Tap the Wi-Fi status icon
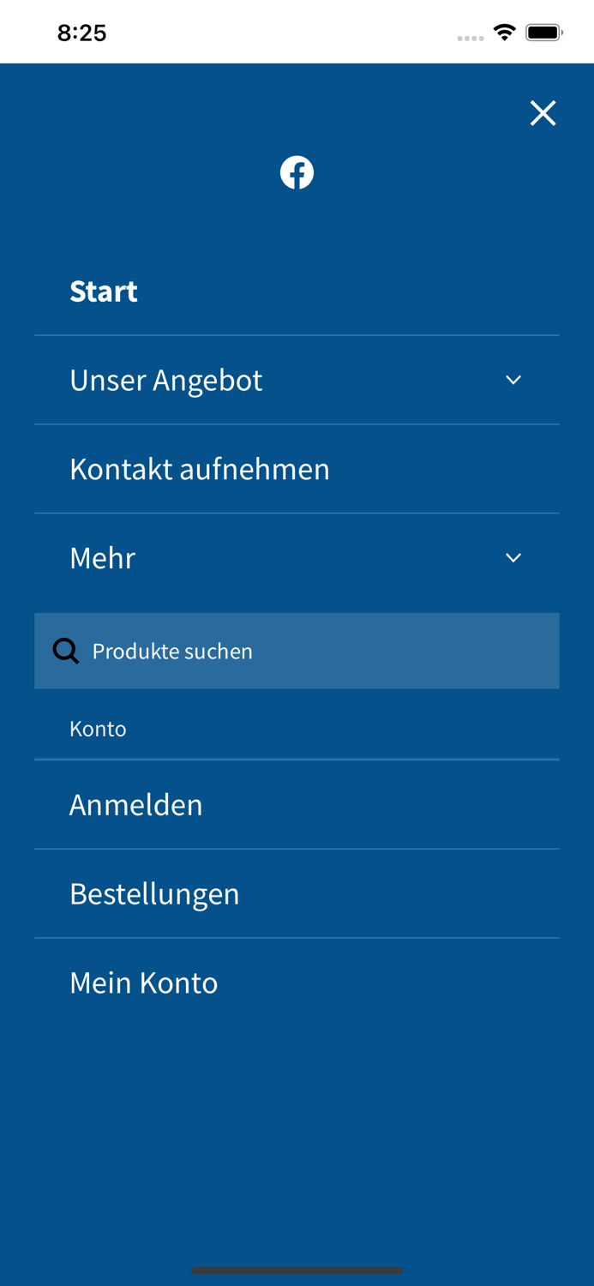The width and height of the screenshot is (594, 1286). click(x=505, y=31)
